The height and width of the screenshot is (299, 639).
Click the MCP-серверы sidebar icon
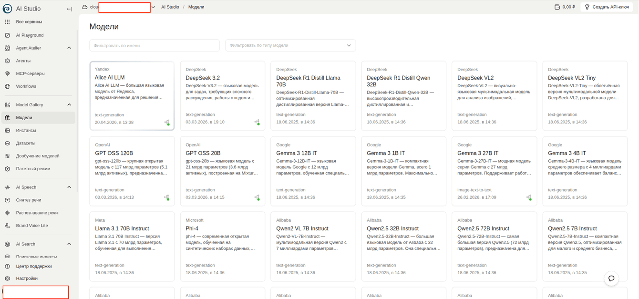point(7,74)
